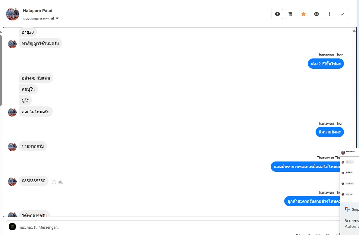This screenshot has height=235, width=359.
Task: Click the emoji reaction icon beside the phone number
Action: click(54, 182)
